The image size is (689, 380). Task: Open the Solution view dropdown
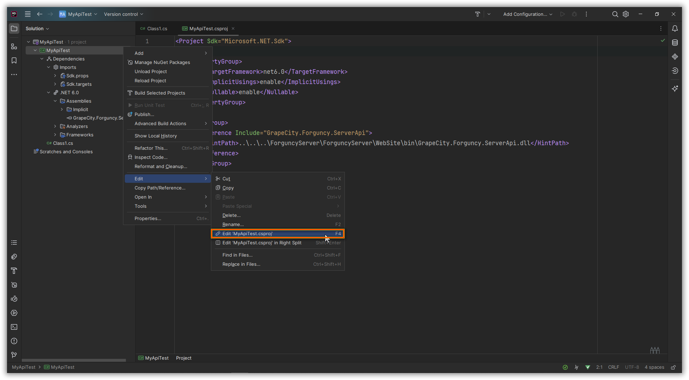(37, 28)
